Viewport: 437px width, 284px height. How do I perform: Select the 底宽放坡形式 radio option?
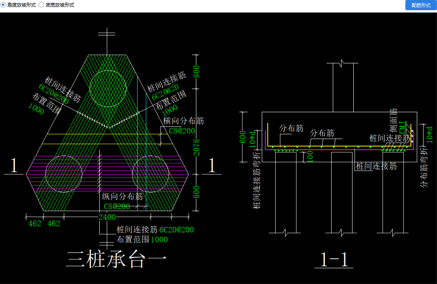tap(56, 5)
